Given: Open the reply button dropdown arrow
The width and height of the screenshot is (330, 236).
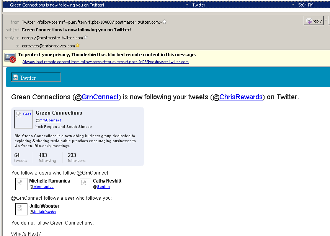Looking at the screenshot, I should [326, 21].
